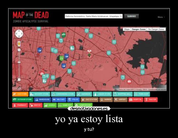The width and height of the screenshot is (178, 138).
Task: Toggle the Grocery Store legend filter
Action: click(40, 94)
